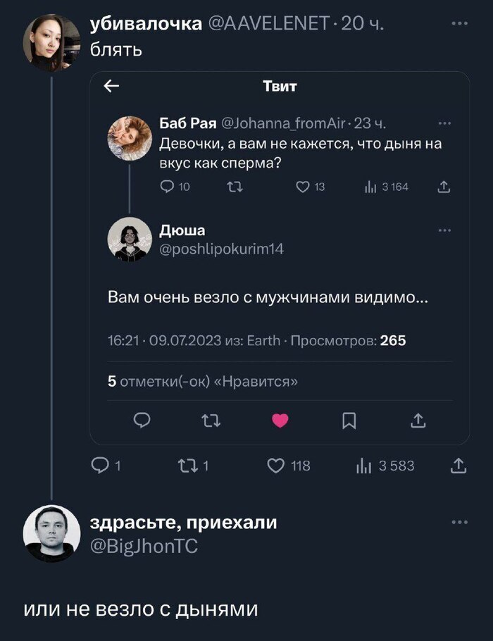This screenshot has width=493, height=641.
Task: Open three-dot menu for здрасьте, приехали reply
Action: (459, 522)
